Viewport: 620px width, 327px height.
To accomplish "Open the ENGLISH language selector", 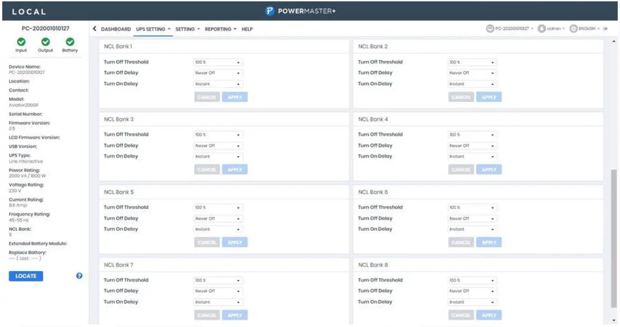I will pos(585,28).
